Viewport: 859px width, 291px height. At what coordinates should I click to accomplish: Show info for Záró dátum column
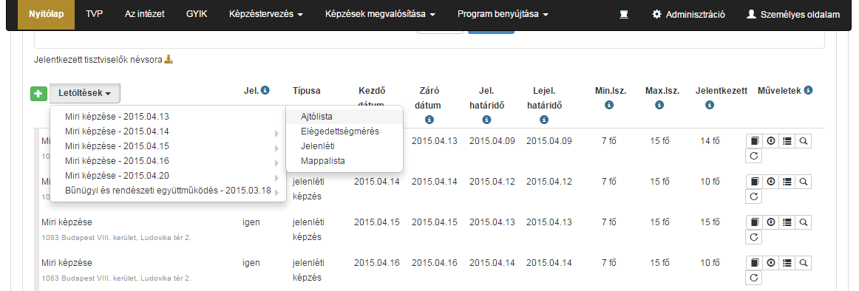pos(429,119)
